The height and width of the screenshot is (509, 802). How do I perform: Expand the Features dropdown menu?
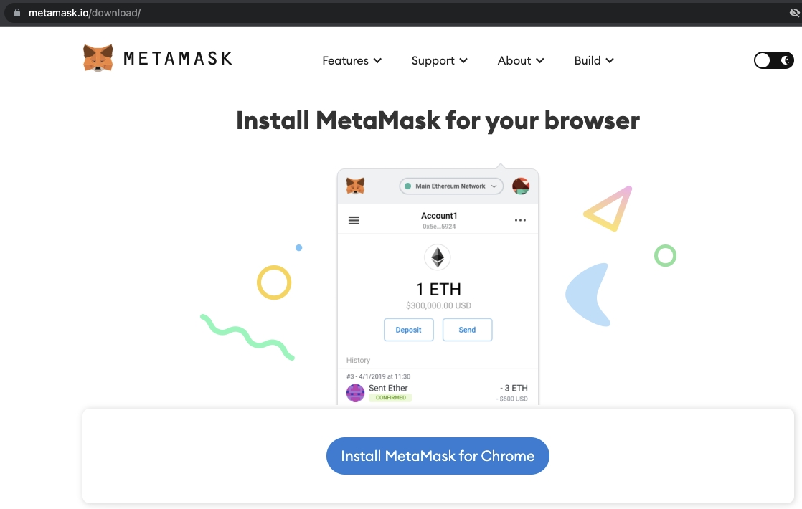[x=352, y=60]
